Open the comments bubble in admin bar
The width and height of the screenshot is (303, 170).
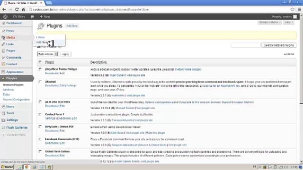click(32, 17)
